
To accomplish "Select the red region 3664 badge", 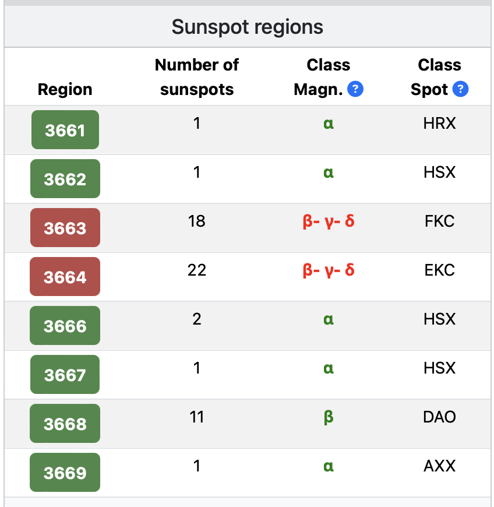I will coord(65,276).
